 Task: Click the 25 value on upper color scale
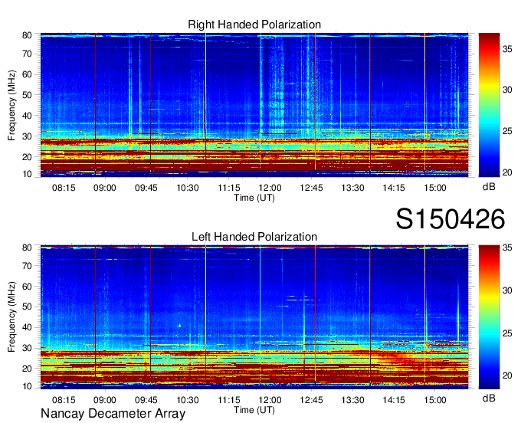(x=507, y=131)
